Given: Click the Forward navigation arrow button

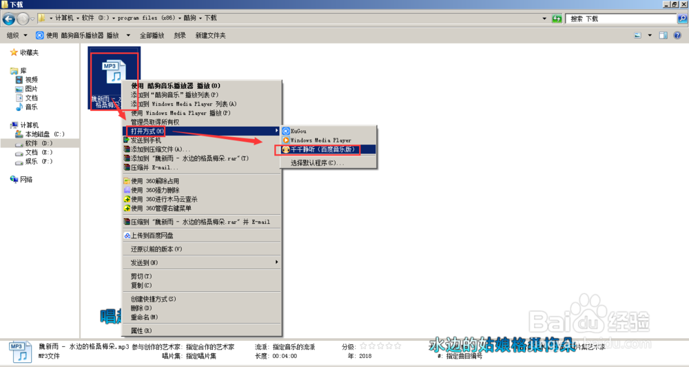Looking at the screenshot, I should (x=23, y=19).
